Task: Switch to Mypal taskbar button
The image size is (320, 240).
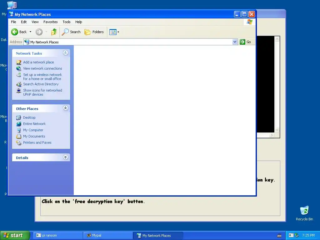Action: tap(108, 236)
